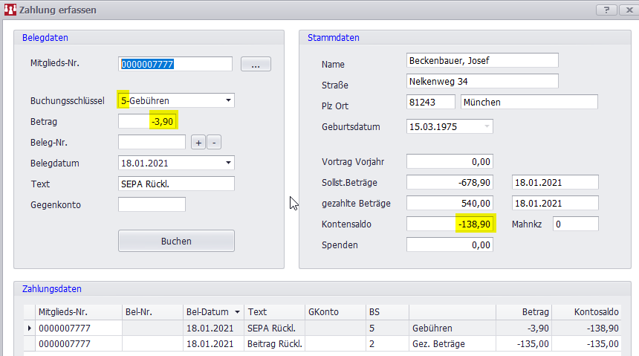Open the Geburtsdatum date dropdown

[487, 127]
